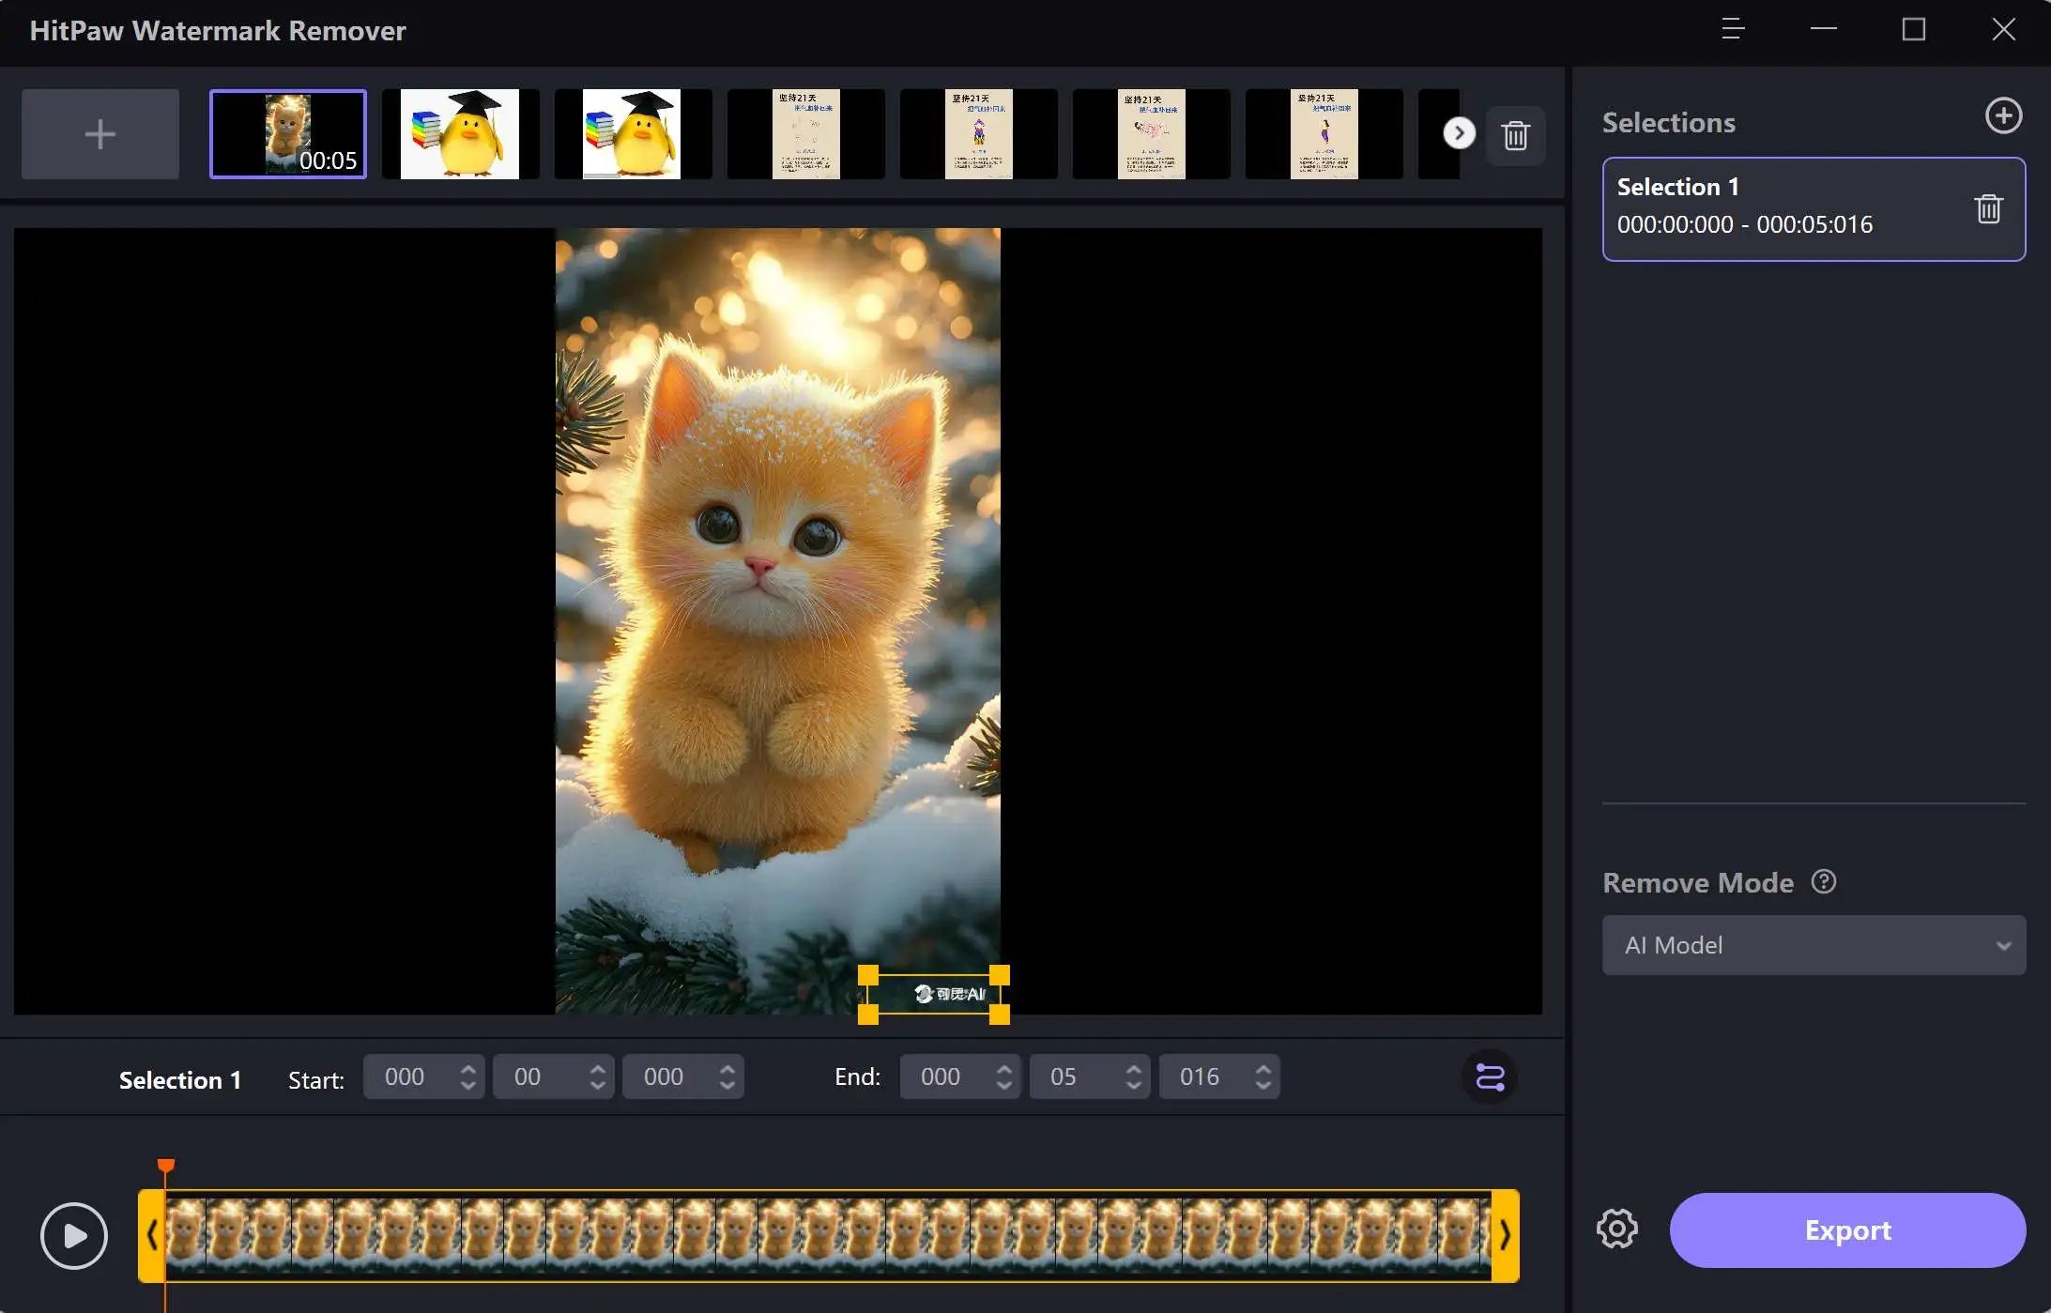Image resolution: width=2051 pixels, height=1313 pixels.
Task: Delete all files with the thumbnail strip trash icon
Action: click(1515, 135)
